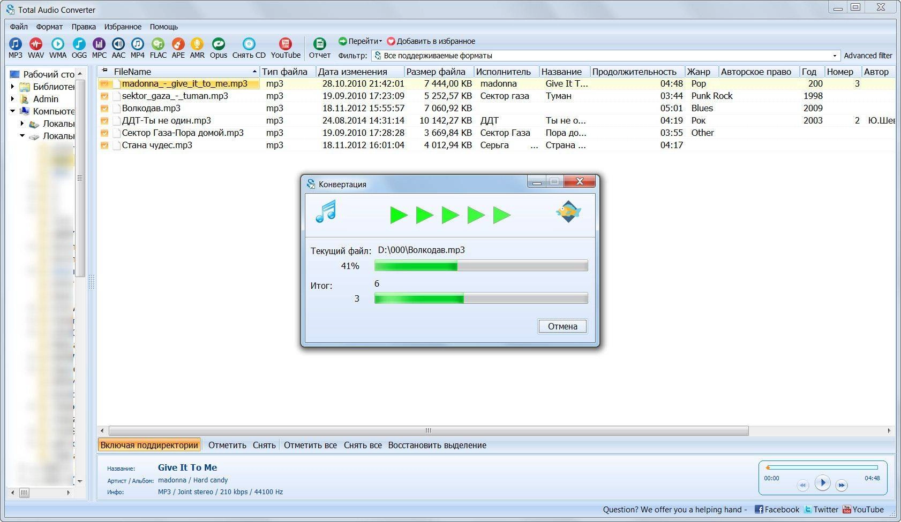Click the Снять все button
The width and height of the screenshot is (901, 522).
point(363,445)
